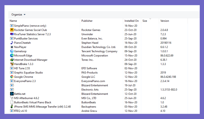Click the EveryonePiano 2.3 icon
This screenshot has height=119, width=204.
pos(12,81)
